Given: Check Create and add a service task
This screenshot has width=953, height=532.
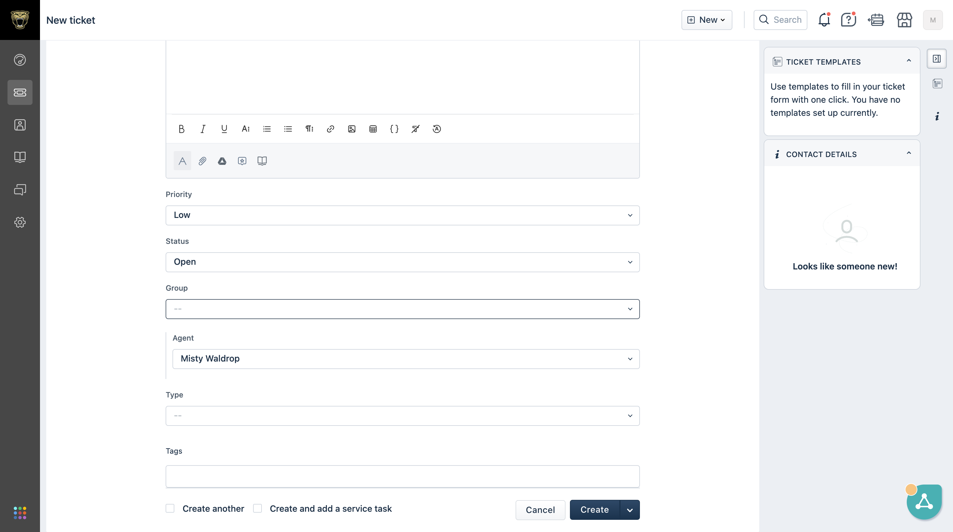Looking at the screenshot, I should click(x=257, y=509).
